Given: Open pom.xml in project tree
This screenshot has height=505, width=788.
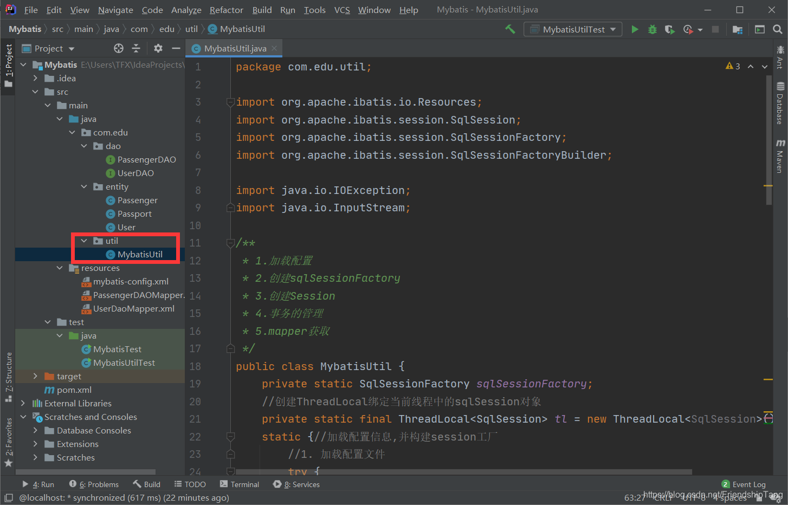Looking at the screenshot, I should click(68, 390).
